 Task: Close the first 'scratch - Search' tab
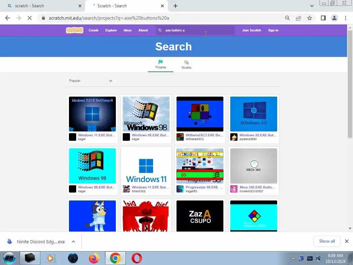point(80,6)
